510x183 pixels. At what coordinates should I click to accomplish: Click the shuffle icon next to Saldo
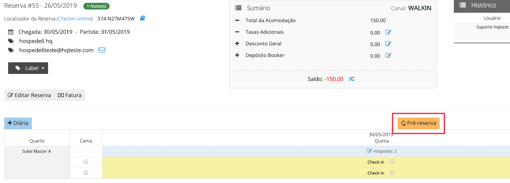coord(351,79)
